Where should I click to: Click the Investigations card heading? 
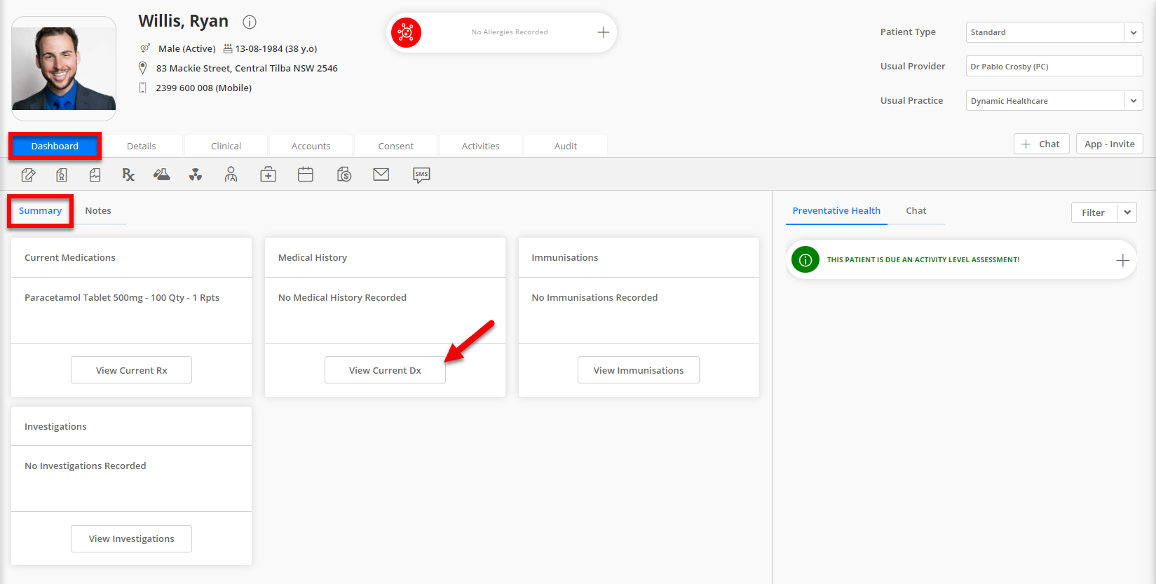(55, 426)
